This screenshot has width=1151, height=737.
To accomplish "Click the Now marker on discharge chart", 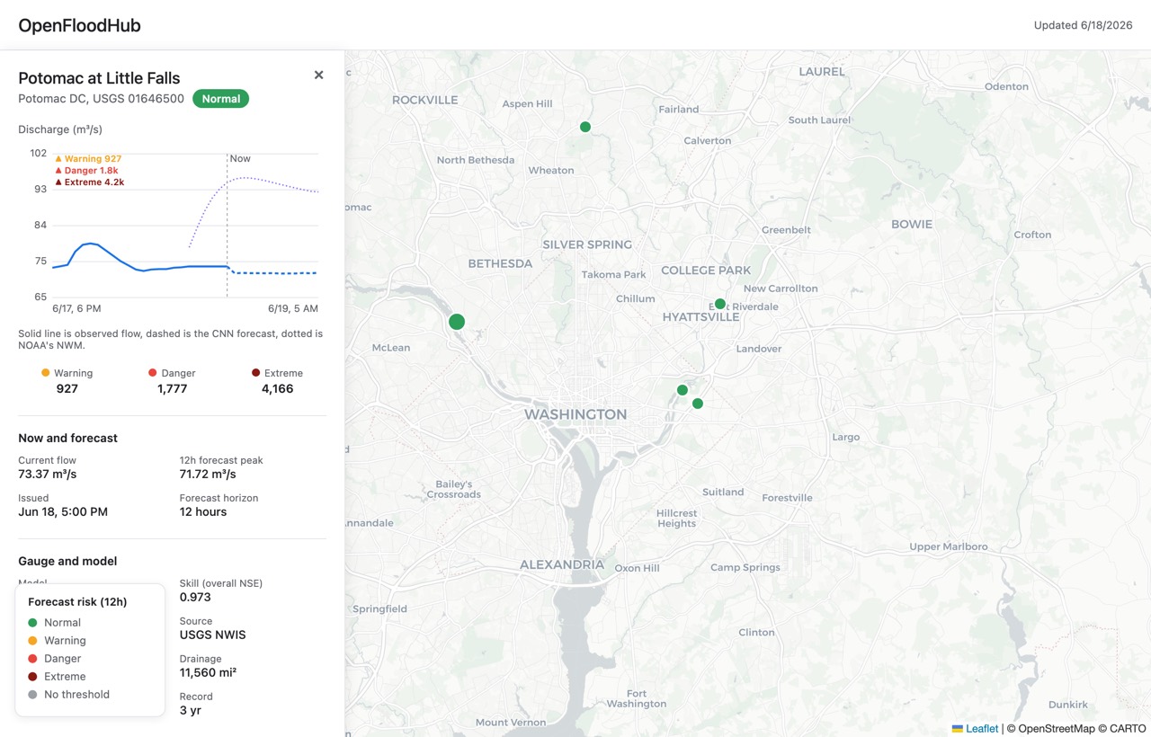I will (x=240, y=159).
